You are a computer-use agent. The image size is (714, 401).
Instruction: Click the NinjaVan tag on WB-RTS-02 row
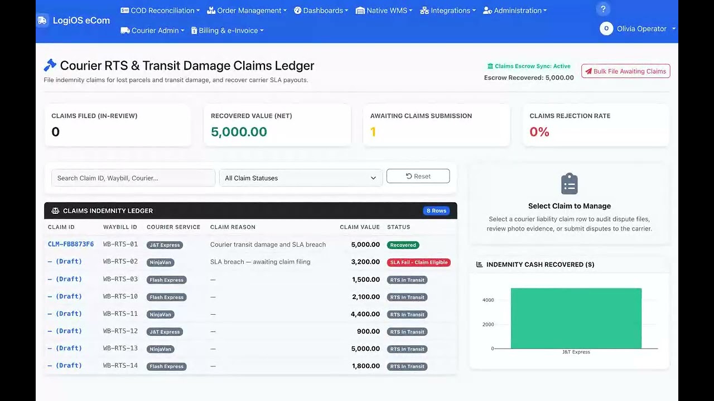pyautogui.click(x=161, y=262)
